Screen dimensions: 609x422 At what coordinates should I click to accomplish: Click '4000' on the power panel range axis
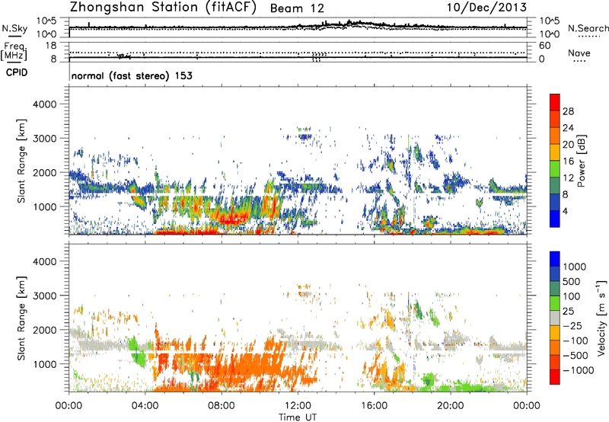(45, 104)
